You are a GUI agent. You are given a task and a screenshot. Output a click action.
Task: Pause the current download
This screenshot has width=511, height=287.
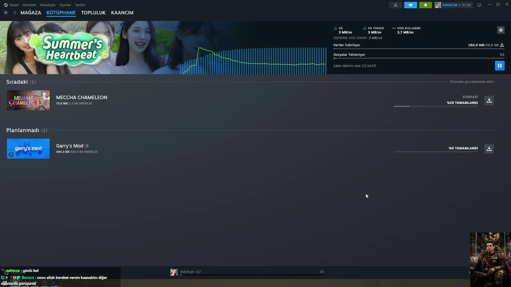pos(499,65)
